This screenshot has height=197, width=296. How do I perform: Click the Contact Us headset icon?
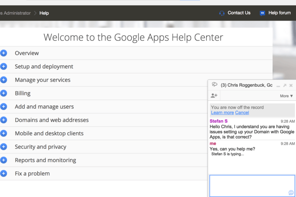(222, 13)
